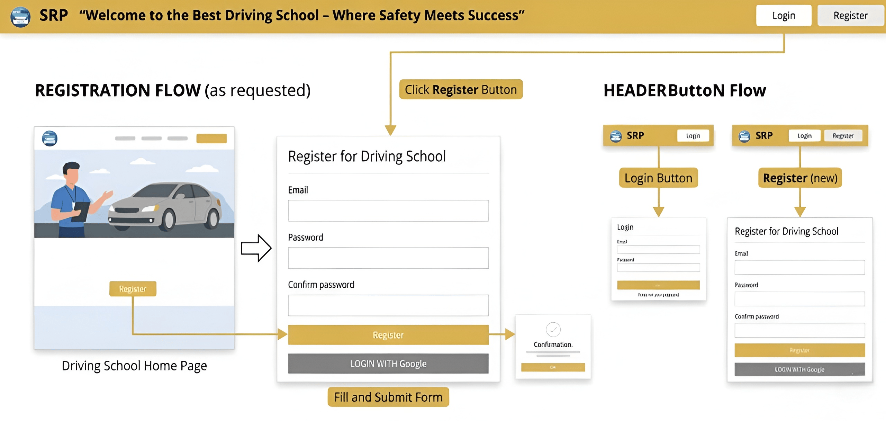The width and height of the screenshot is (886, 421).
Task: Submit the yellow Register button in the registration form
Action: coord(388,335)
